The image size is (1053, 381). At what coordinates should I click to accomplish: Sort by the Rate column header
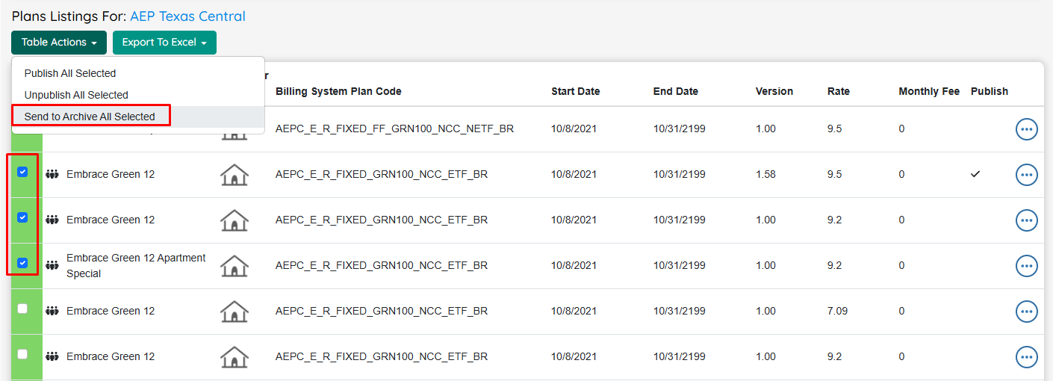839,91
